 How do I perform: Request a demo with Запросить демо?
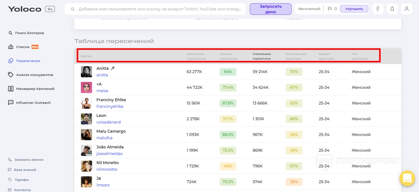click(271, 9)
